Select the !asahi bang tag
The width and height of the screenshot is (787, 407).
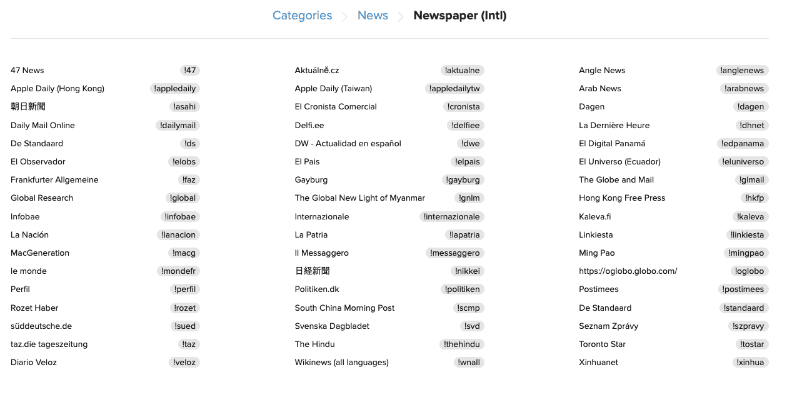[184, 107]
